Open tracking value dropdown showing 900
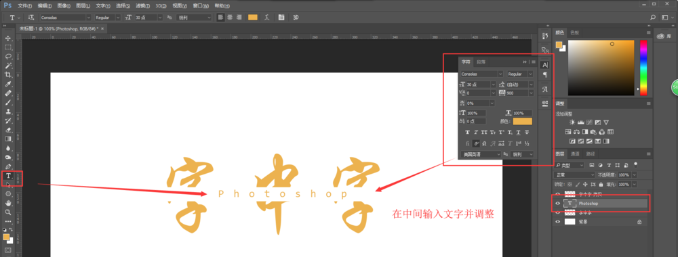 coord(531,93)
